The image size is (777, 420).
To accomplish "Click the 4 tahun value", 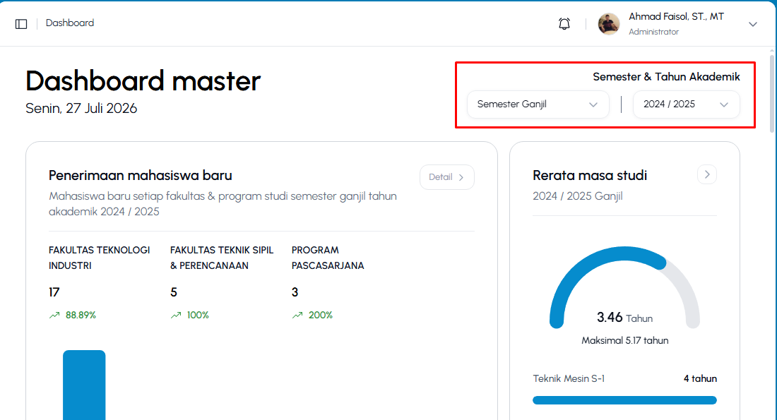I will click(700, 378).
